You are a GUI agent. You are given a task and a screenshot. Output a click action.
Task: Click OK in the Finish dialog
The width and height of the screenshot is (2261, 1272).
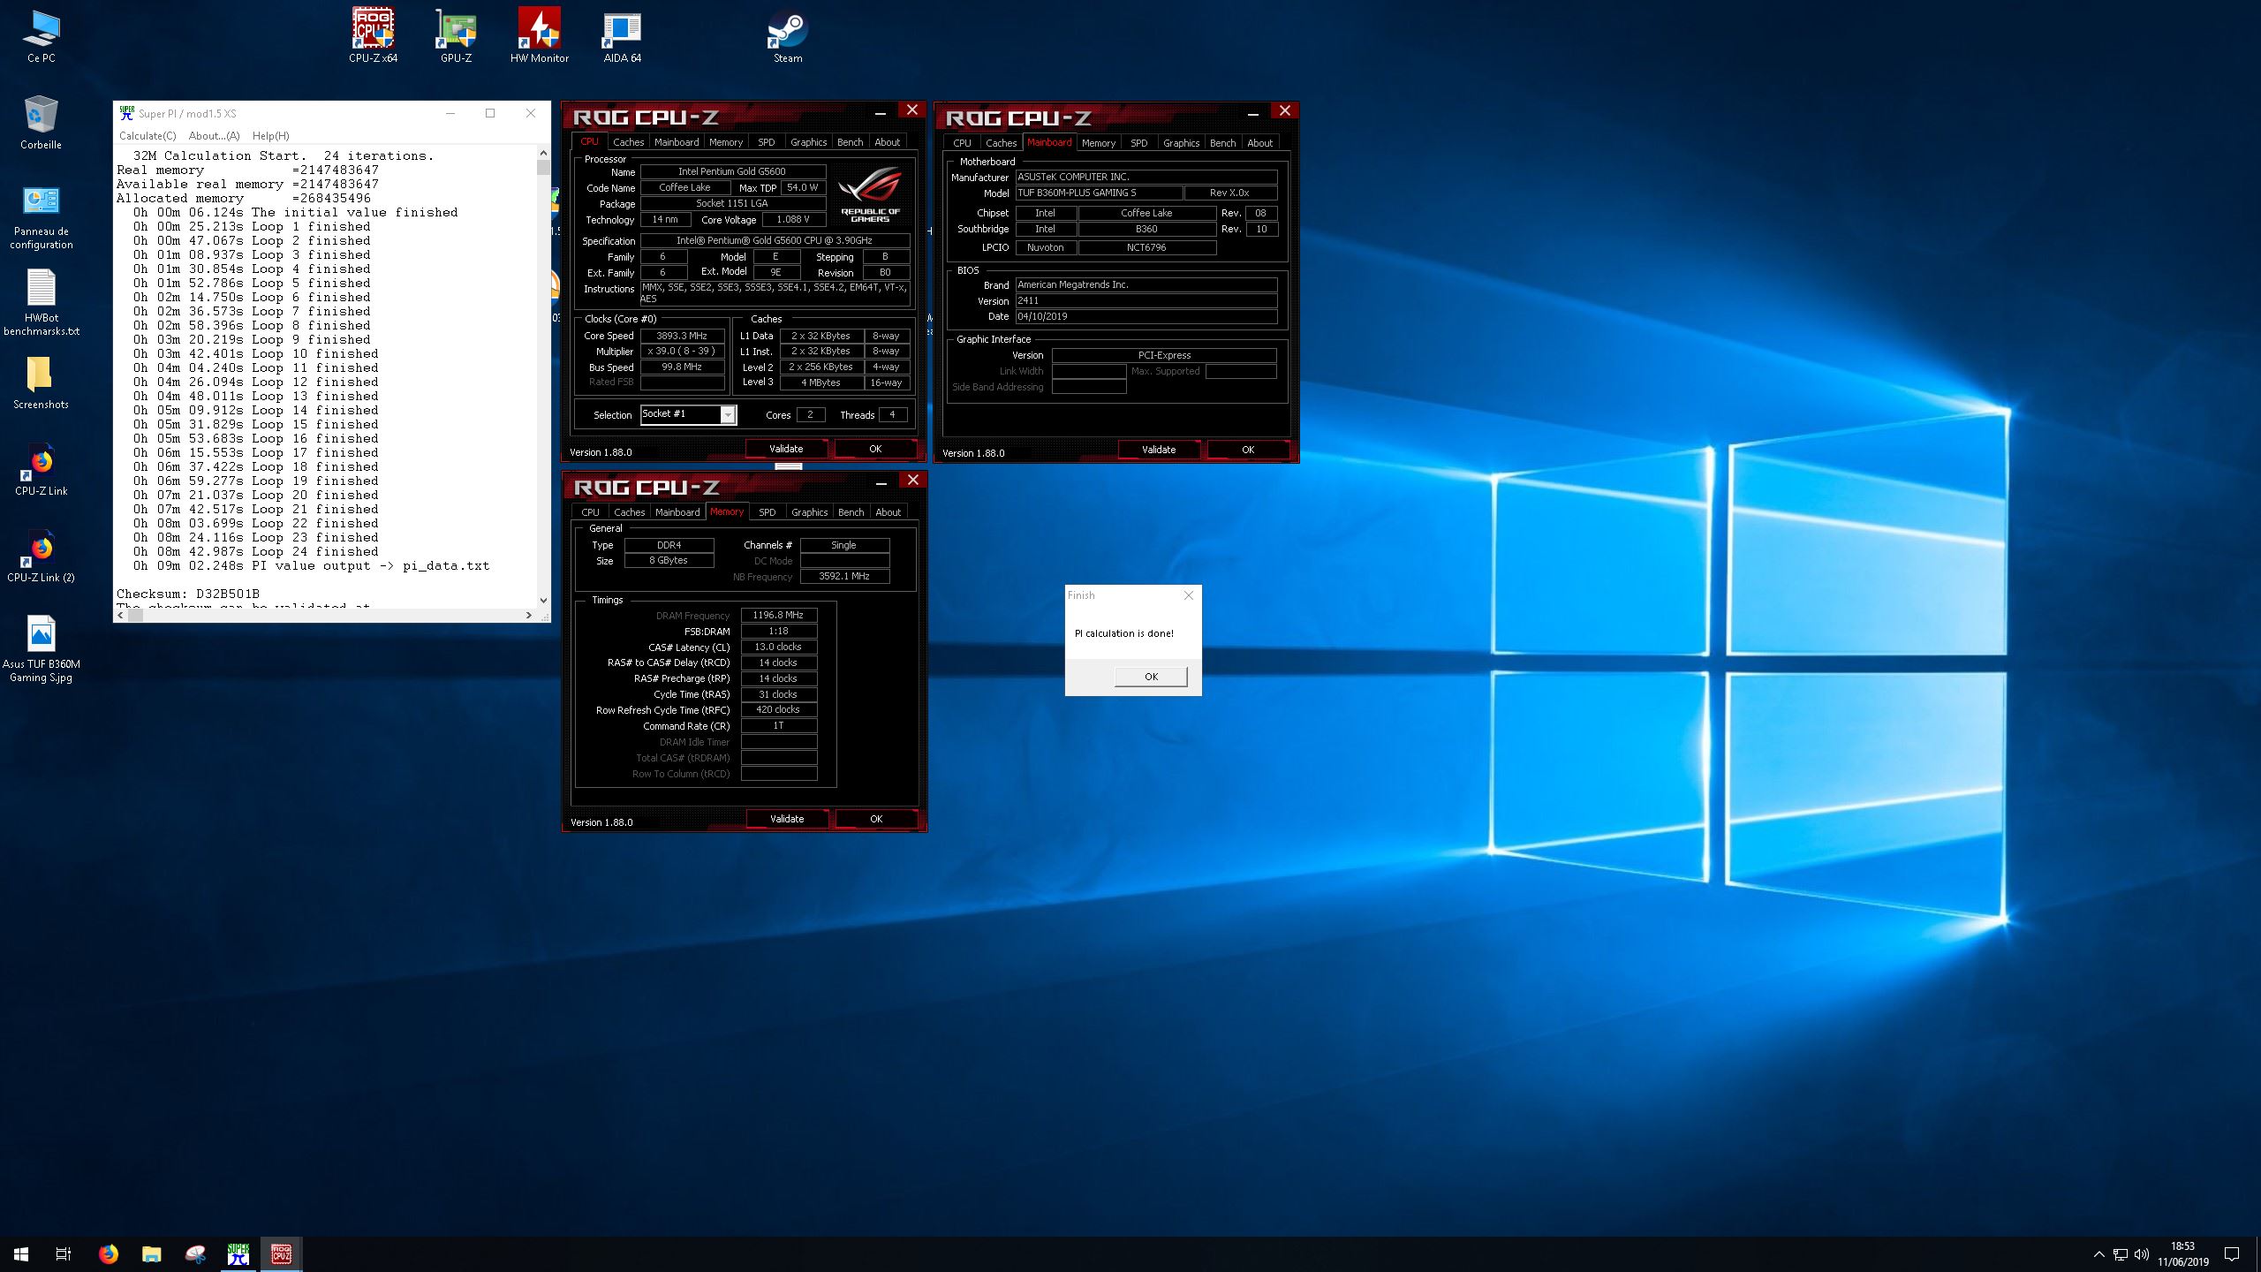(x=1151, y=677)
